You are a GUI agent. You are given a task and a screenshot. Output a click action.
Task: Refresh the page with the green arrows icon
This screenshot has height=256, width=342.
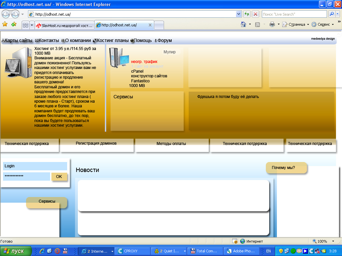pos(247,14)
